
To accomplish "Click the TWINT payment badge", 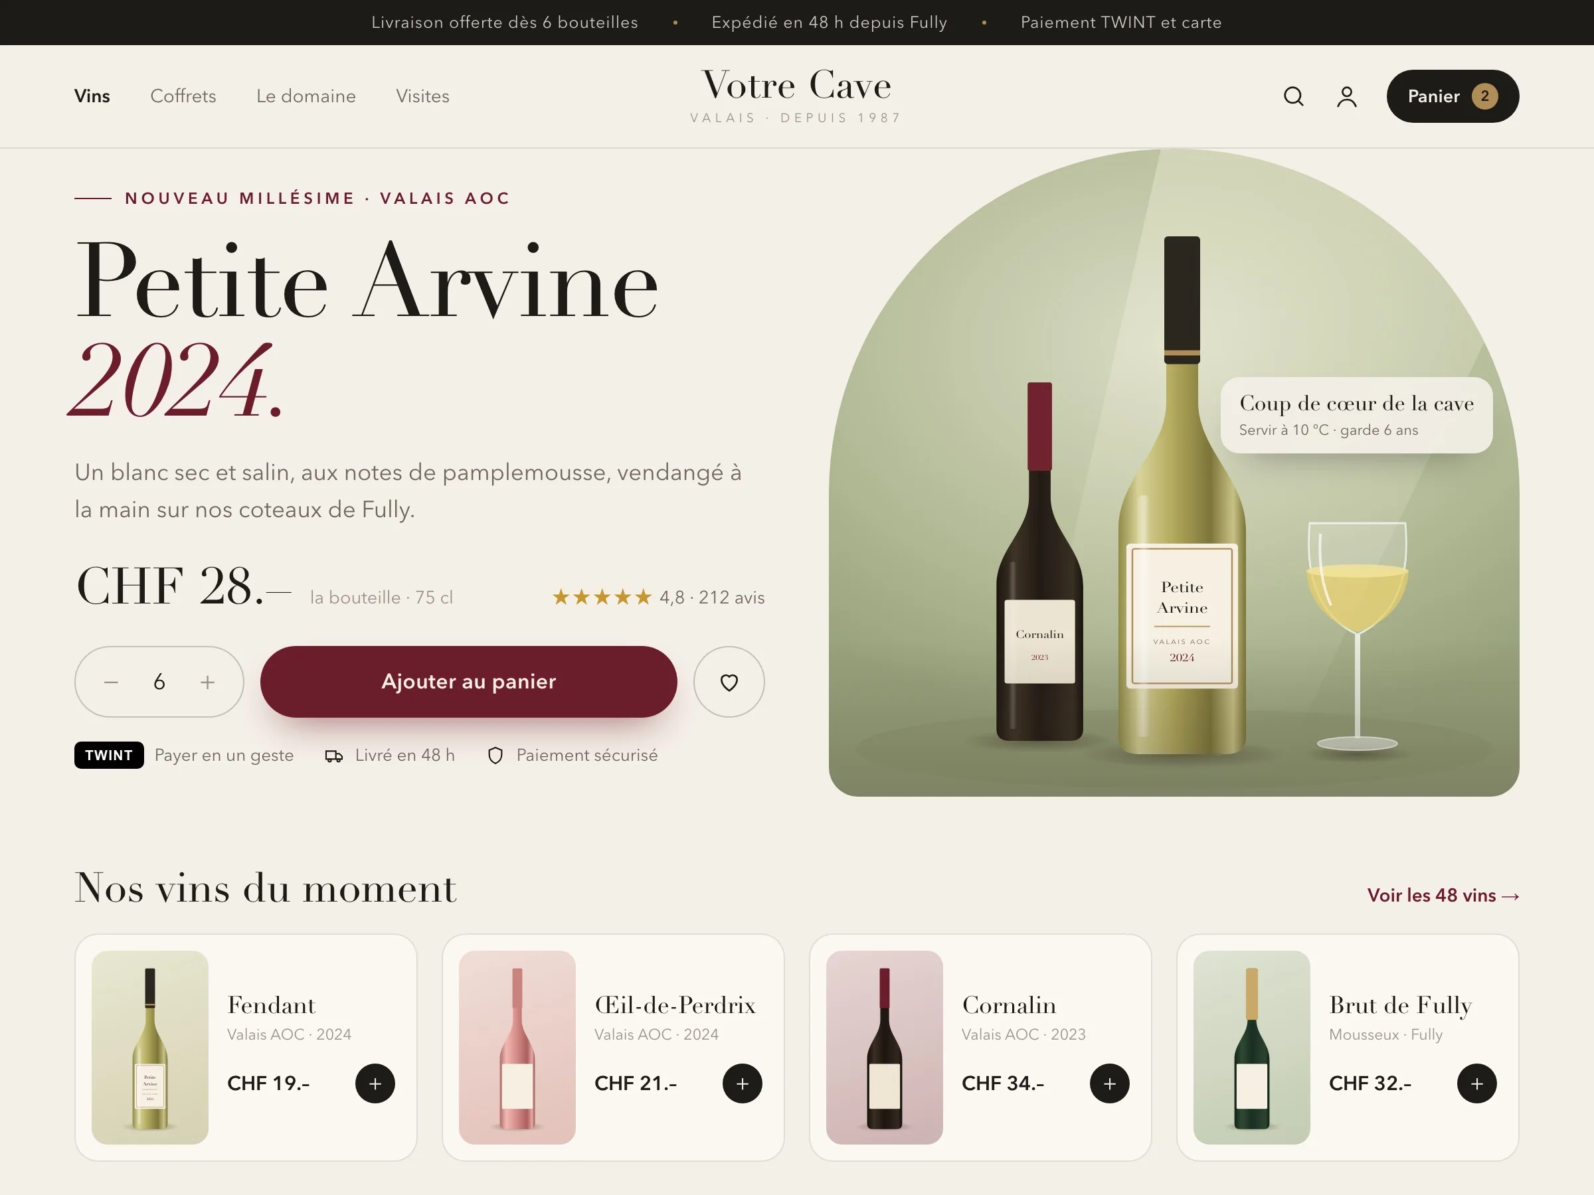I will pyautogui.click(x=109, y=755).
